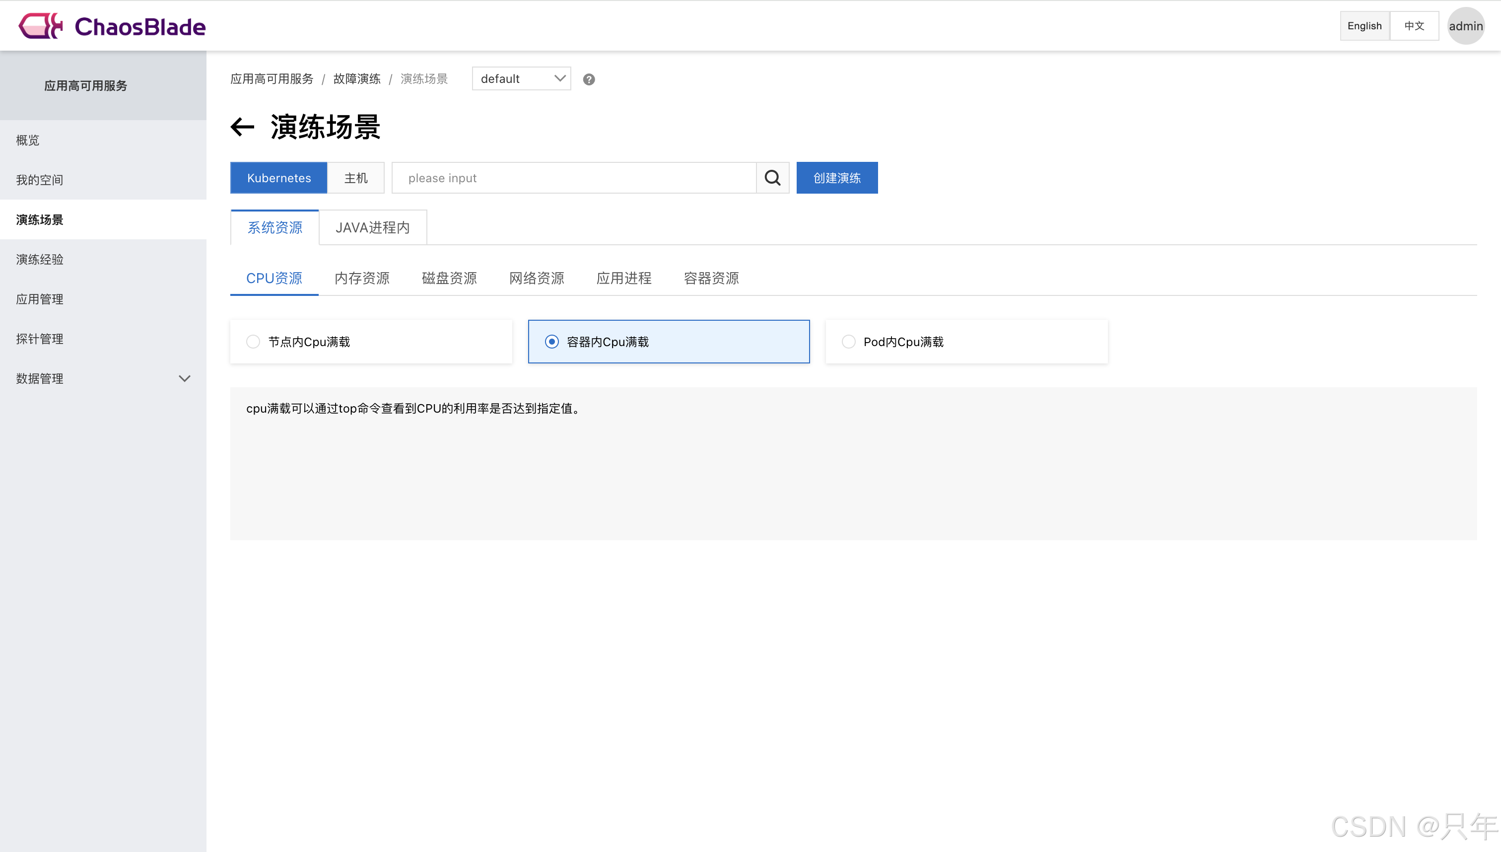
Task: Open the default namespace dropdown
Action: (521, 79)
